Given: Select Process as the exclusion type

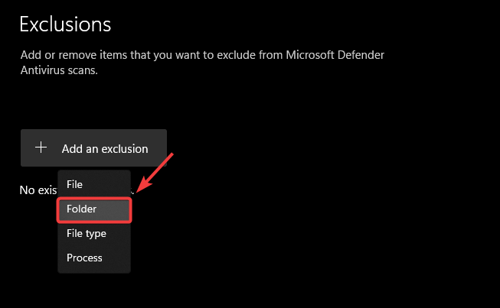Looking at the screenshot, I should [84, 258].
